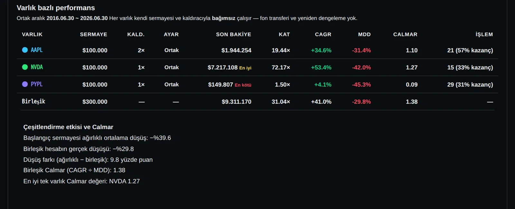515x209 pixels.
Task: Click the 'En iyi tek varlık Calmar' line
Action: click(x=81, y=181)
